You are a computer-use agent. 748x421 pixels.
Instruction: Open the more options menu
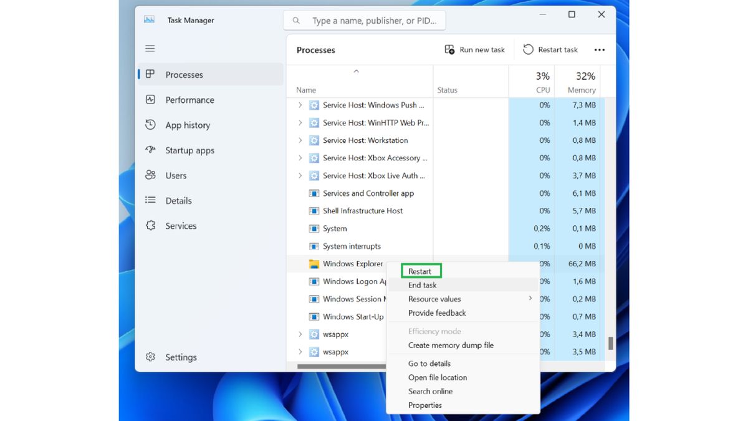(x=599, y=49)
